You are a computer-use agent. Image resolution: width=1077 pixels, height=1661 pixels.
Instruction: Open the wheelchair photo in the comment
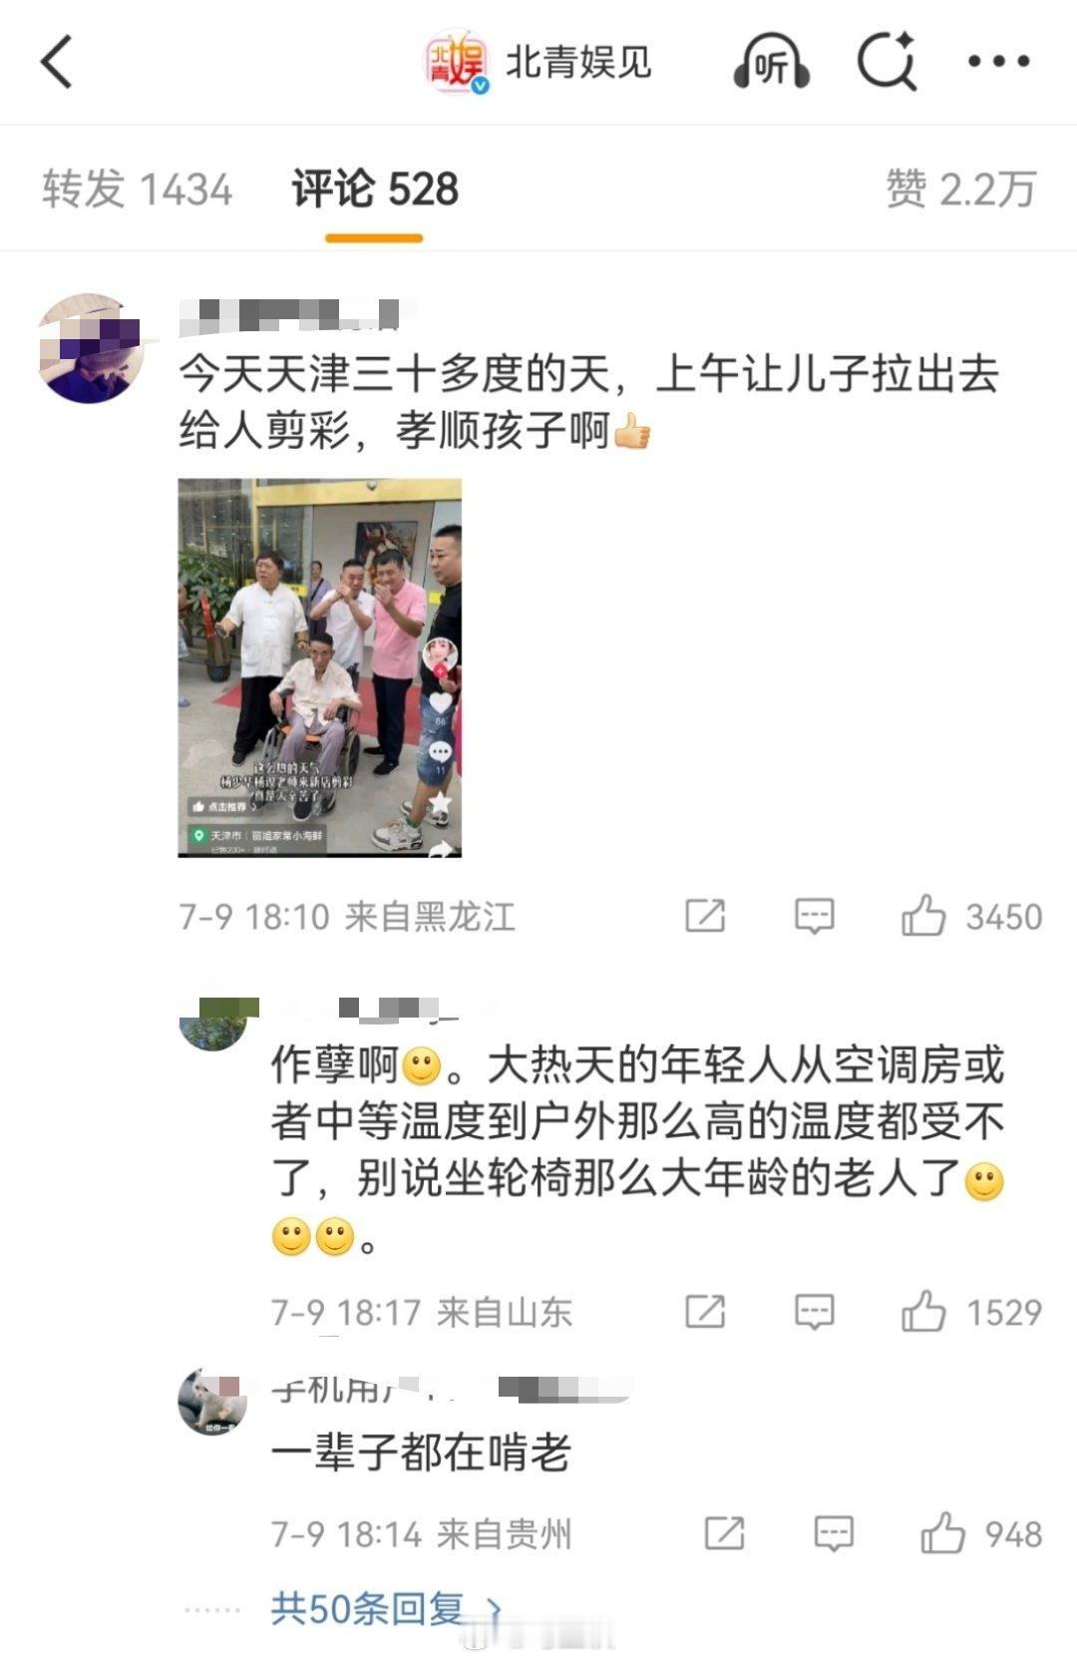[320, 667]
